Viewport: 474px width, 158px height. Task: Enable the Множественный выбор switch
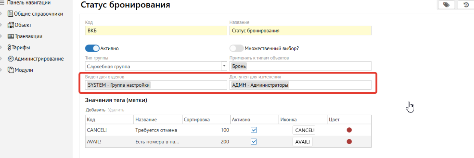[236, 48]
